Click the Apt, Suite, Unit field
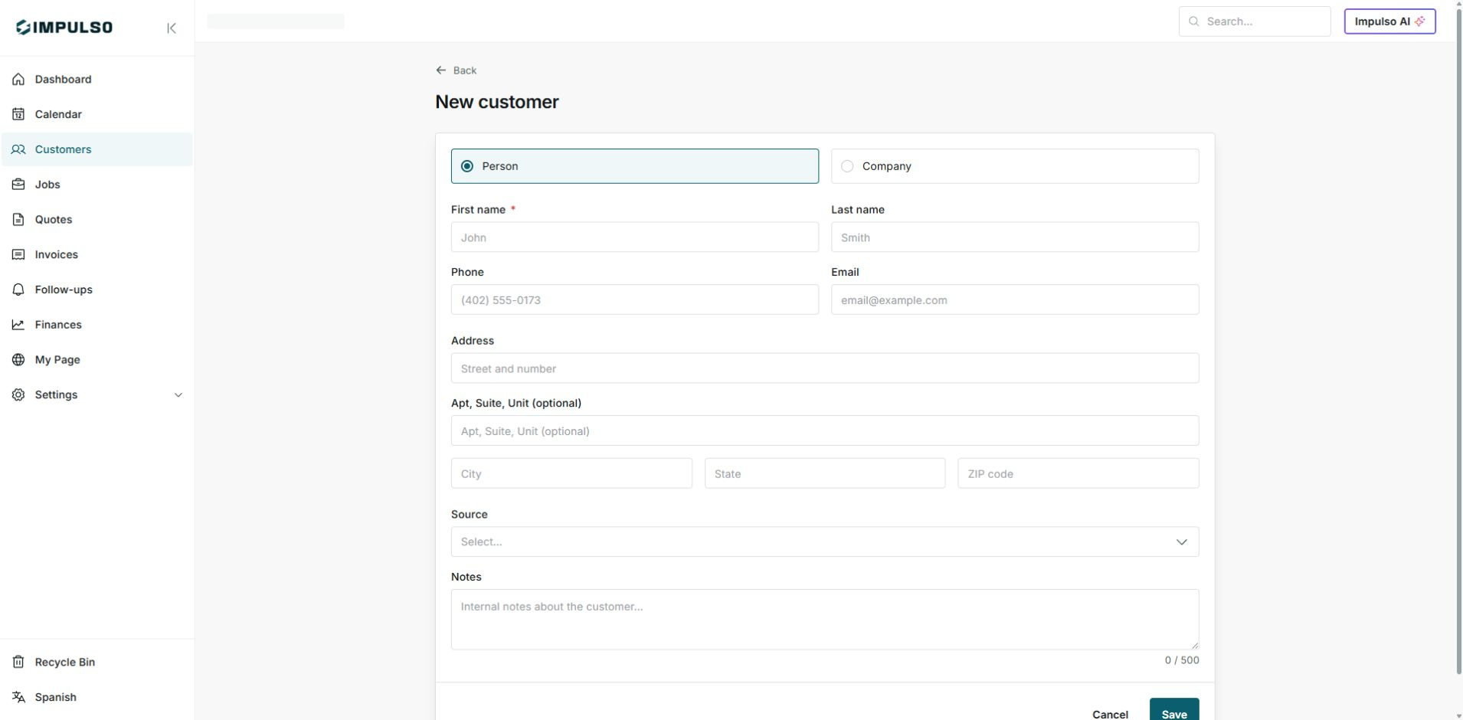 [x=825, y=431]
